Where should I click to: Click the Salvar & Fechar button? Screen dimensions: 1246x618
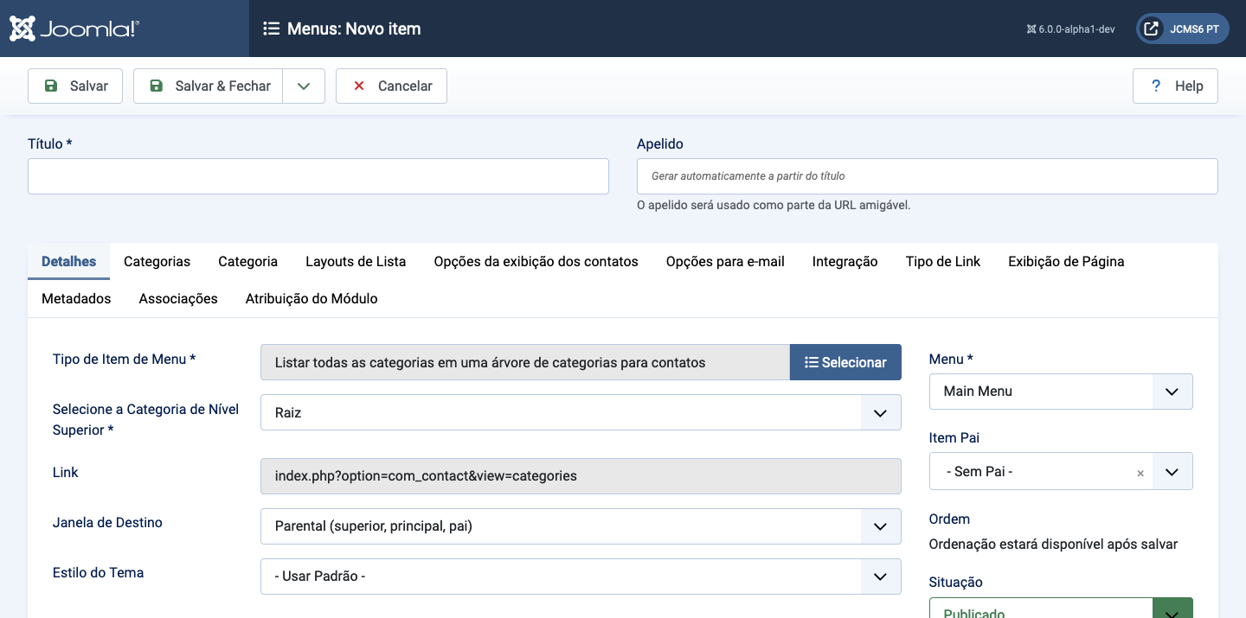tap(209, 86)
